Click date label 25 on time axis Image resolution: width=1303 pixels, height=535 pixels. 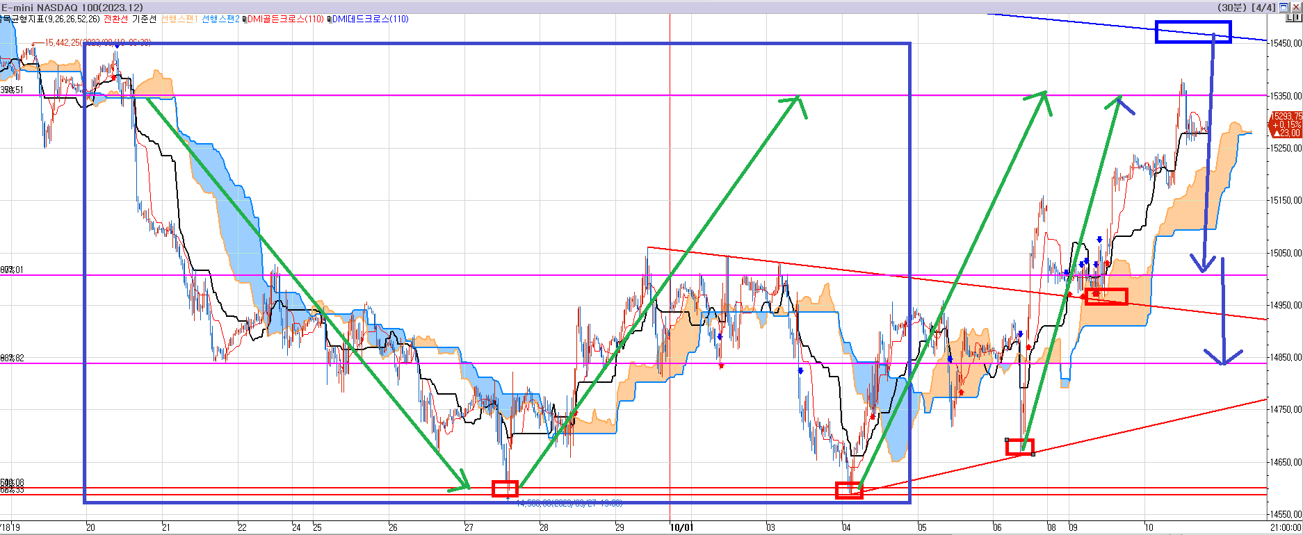(317, 527)
